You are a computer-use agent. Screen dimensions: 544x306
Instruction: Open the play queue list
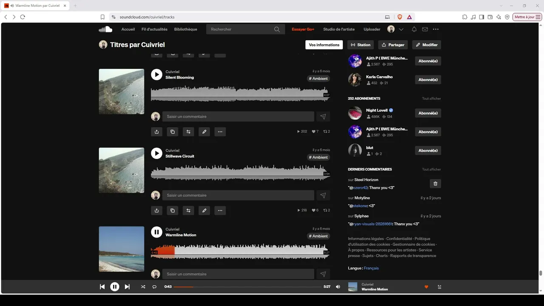point(439,287)
